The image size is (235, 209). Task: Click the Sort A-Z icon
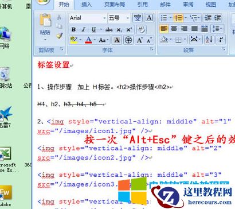coord(209,40)
